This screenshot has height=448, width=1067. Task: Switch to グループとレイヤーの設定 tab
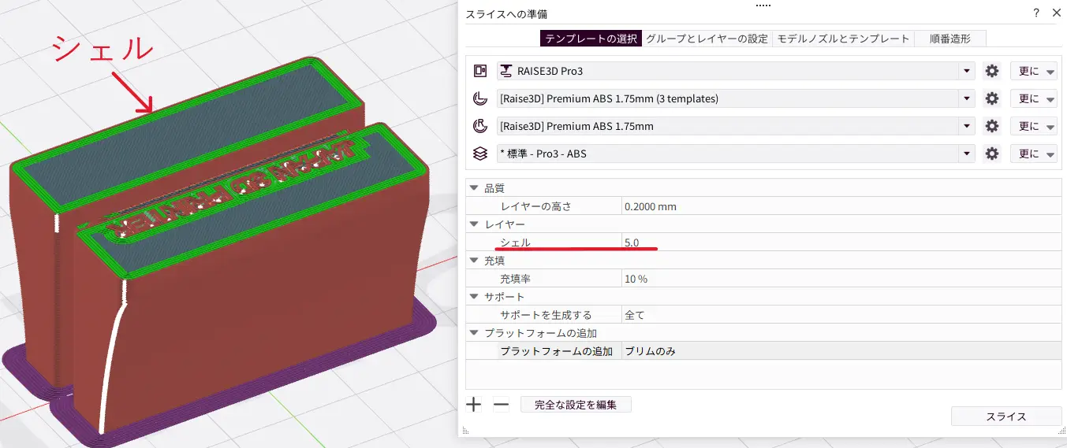(x=707, y=39)
